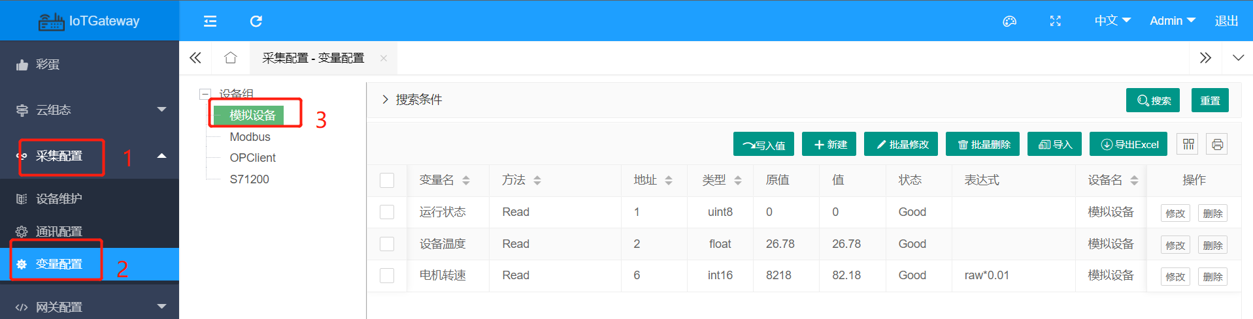The image size is (1253, 319).
Task: Open the 中文 language dropdown
Action: (x=1112, y=21)
